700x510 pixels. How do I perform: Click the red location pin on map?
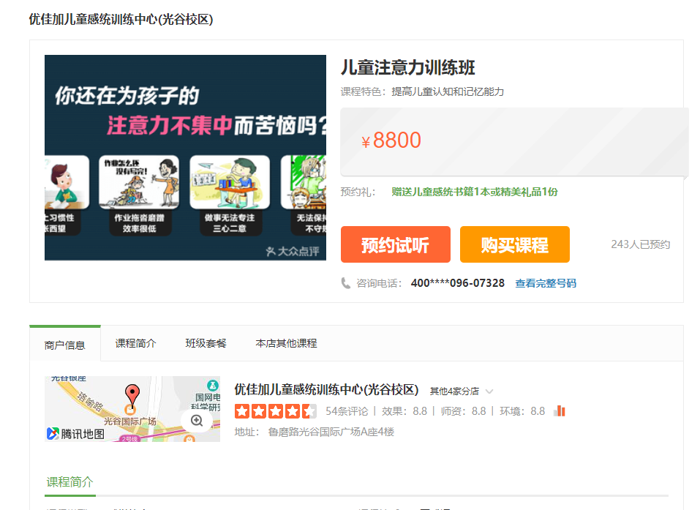point(132,394)
